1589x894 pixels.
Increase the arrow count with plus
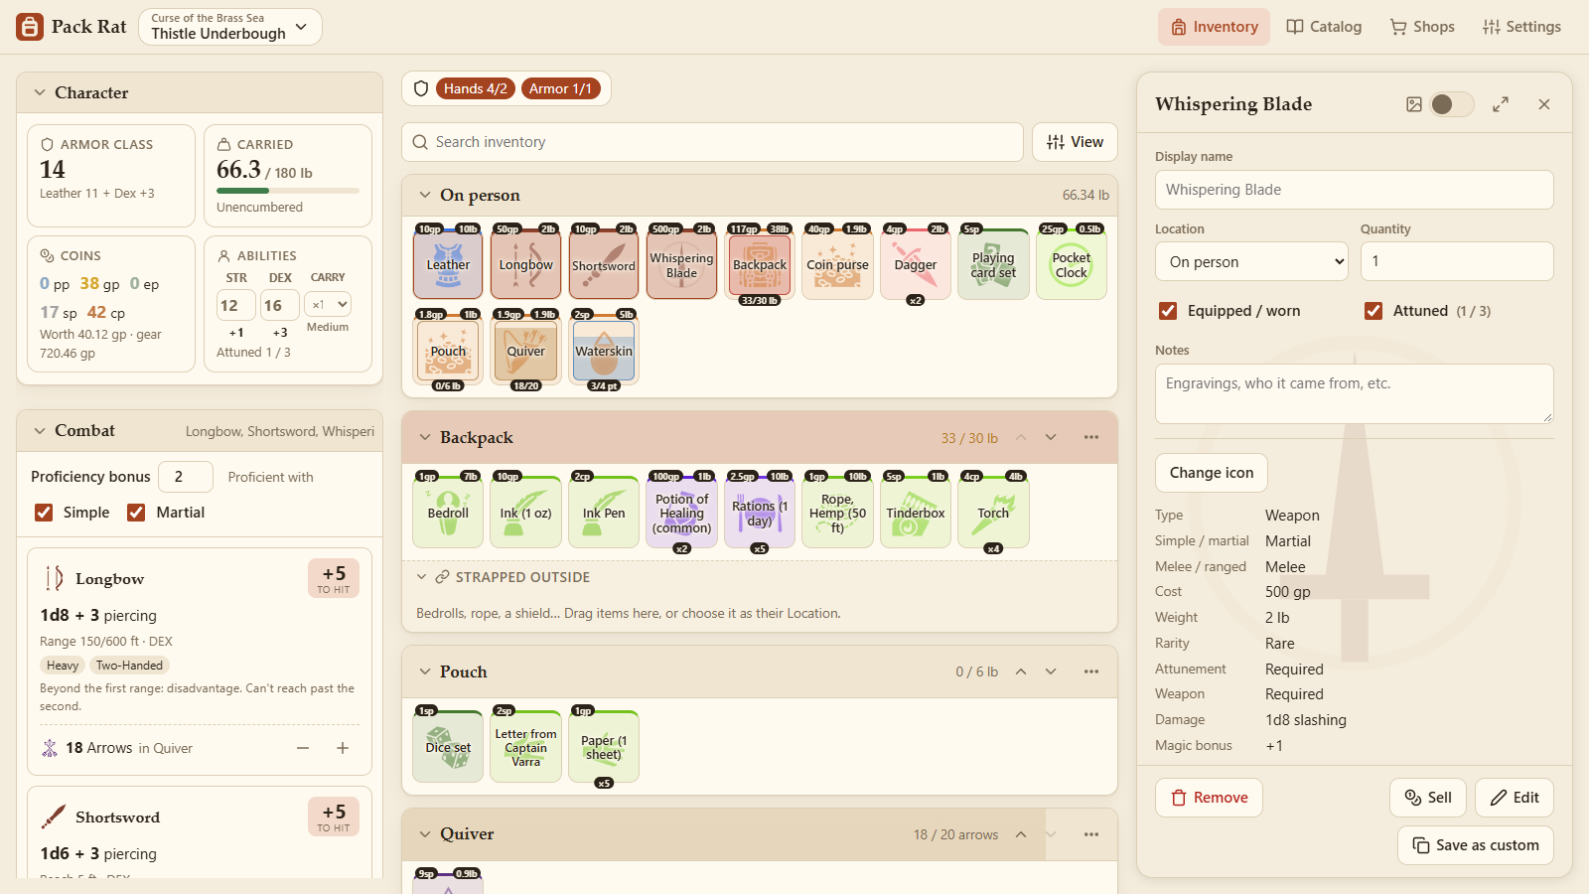tap(343, 748)
